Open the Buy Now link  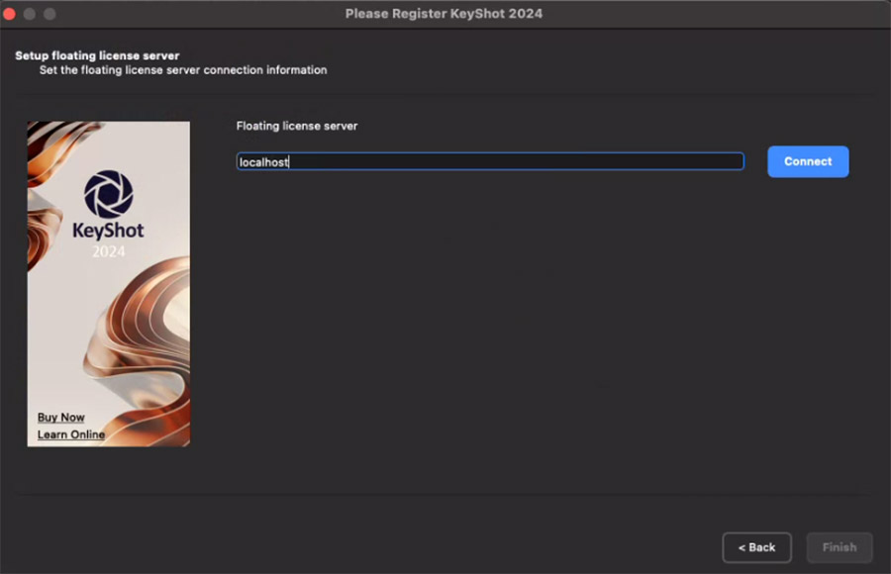61,417
